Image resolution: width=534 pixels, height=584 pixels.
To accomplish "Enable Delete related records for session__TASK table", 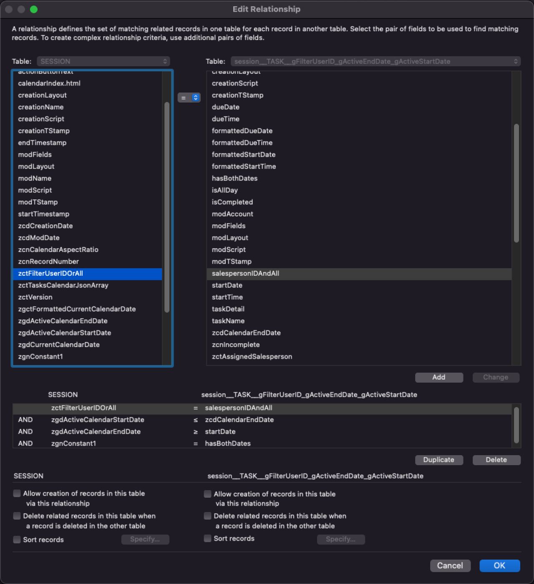I will pos(207,516).
